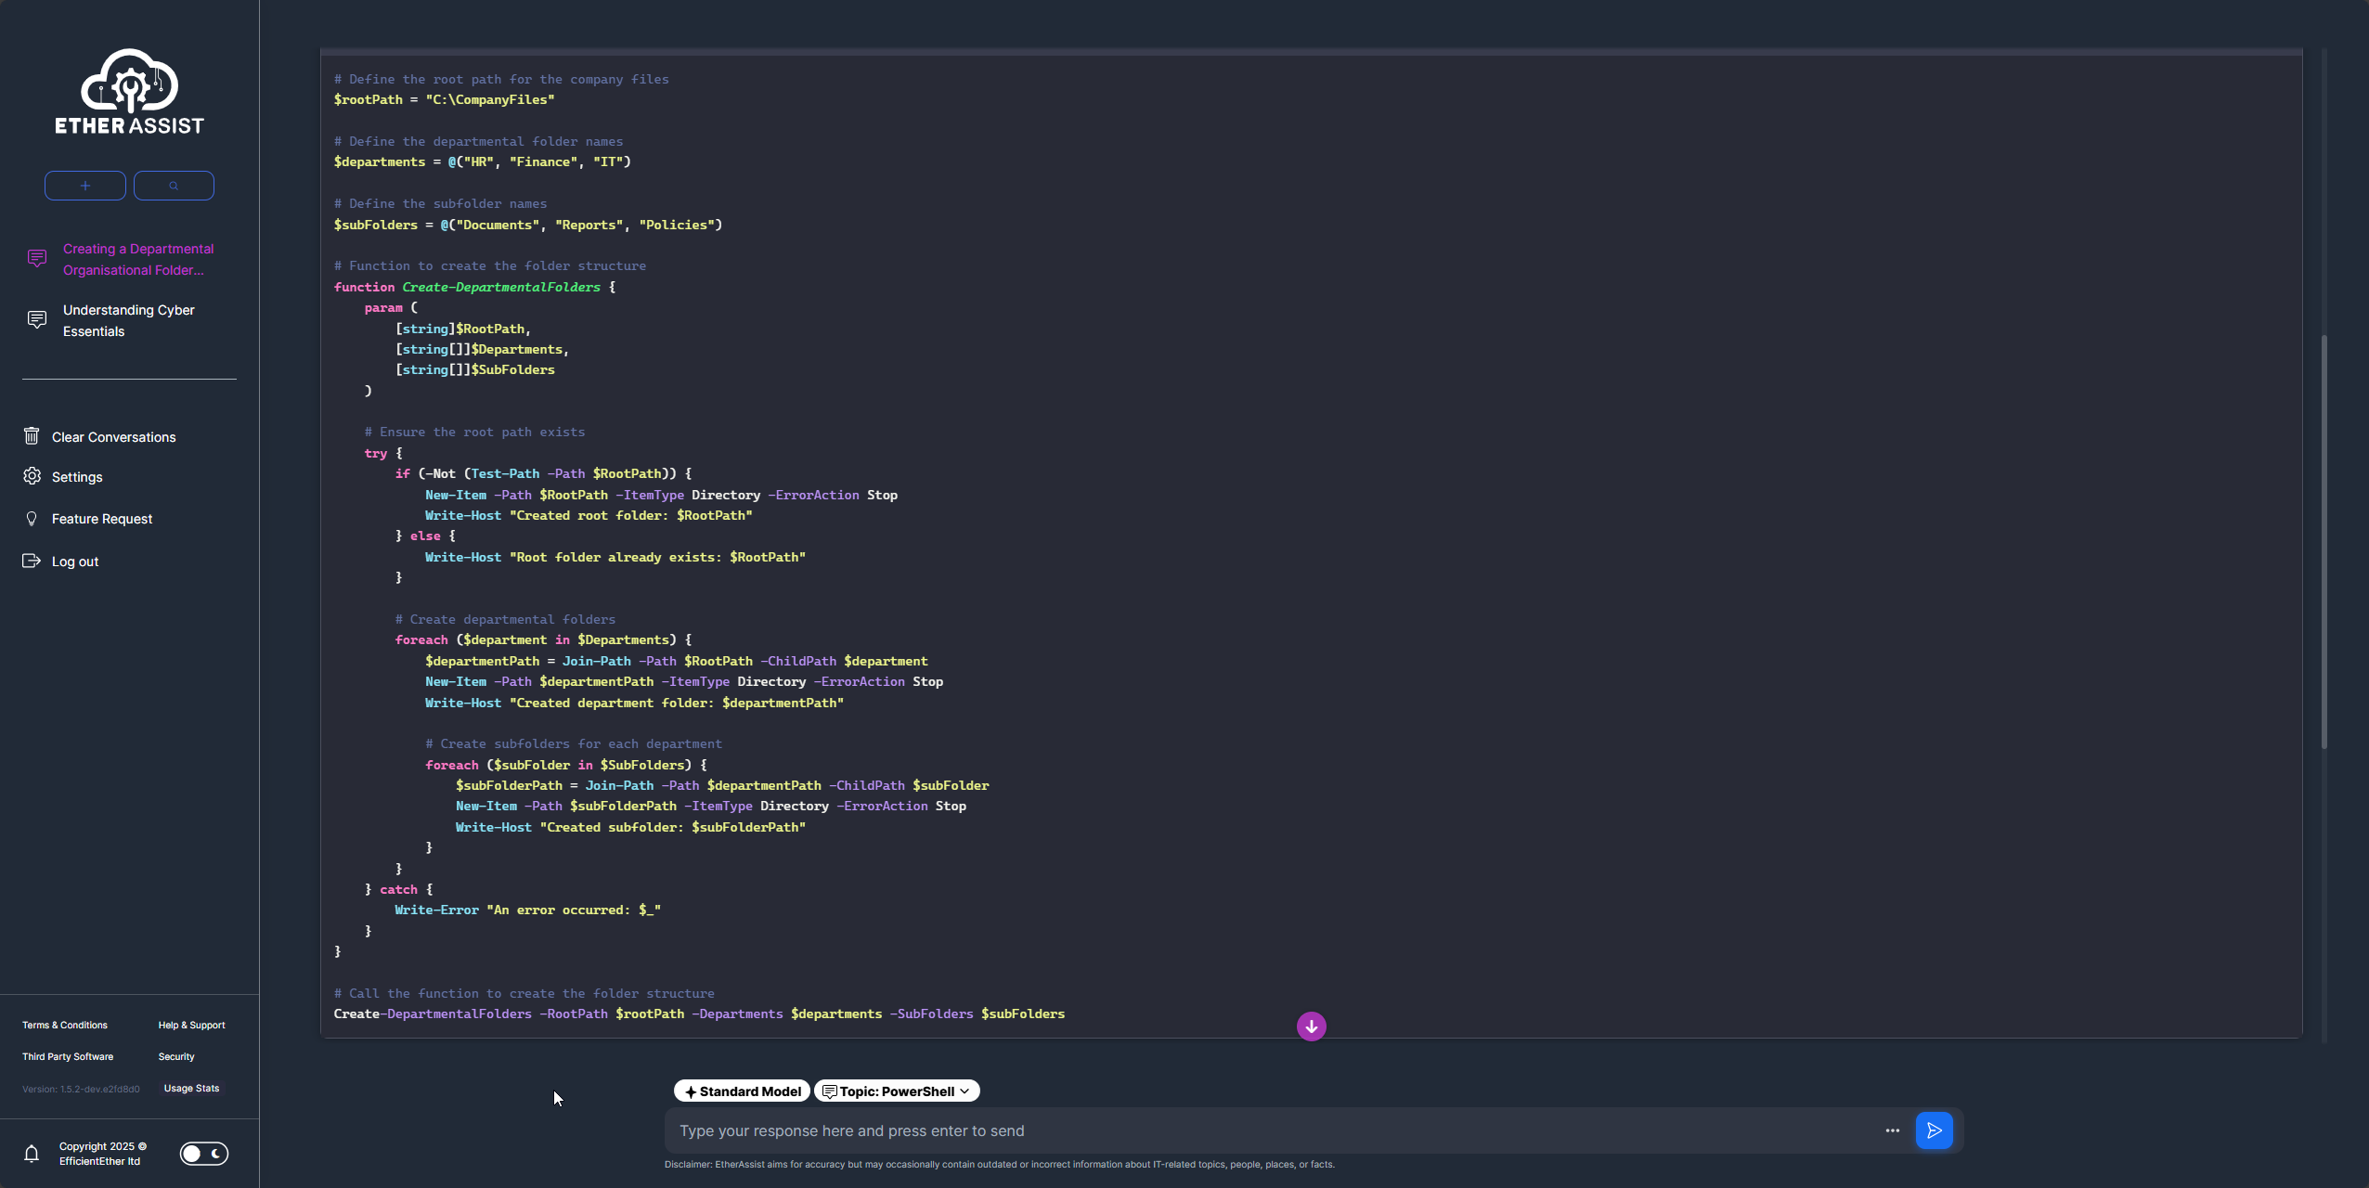Open Settings from the sidebar
2369x1188 pixels.
(x=77, y=477)
